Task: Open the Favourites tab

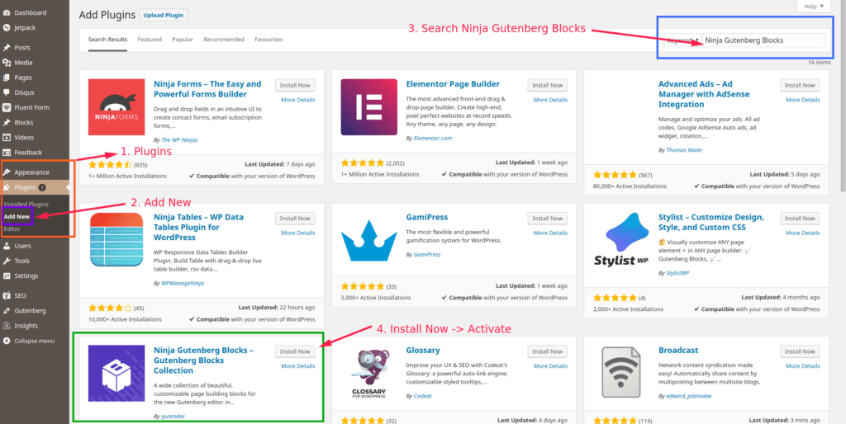Action: click(269, 40)
